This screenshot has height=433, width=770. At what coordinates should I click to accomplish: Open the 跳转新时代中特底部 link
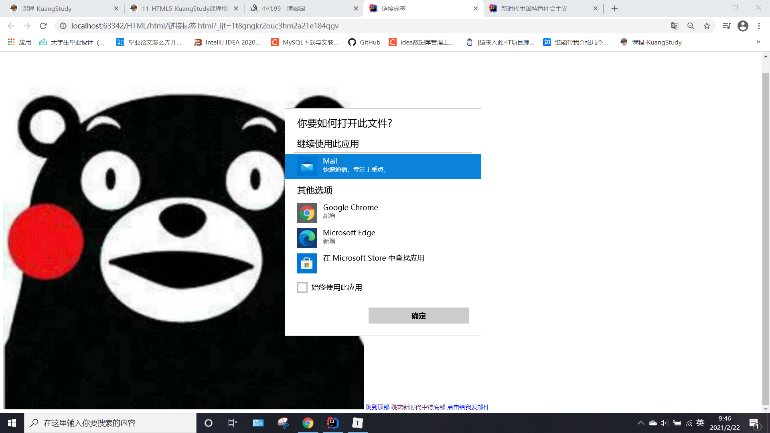point(418,407)
